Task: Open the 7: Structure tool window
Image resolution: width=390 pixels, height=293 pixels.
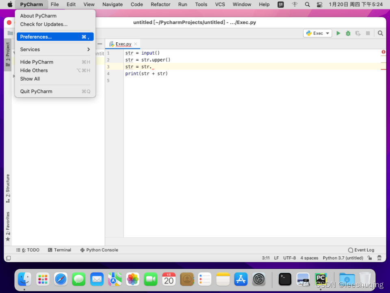Action: pos(8,188)
